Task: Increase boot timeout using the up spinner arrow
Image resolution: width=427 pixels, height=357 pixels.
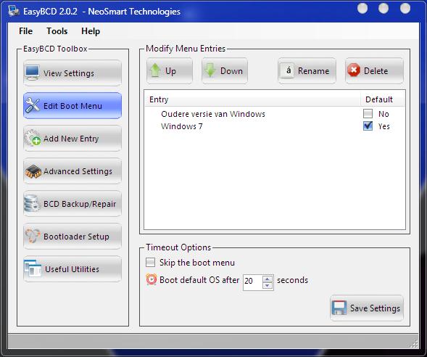Action: (268, 279)
